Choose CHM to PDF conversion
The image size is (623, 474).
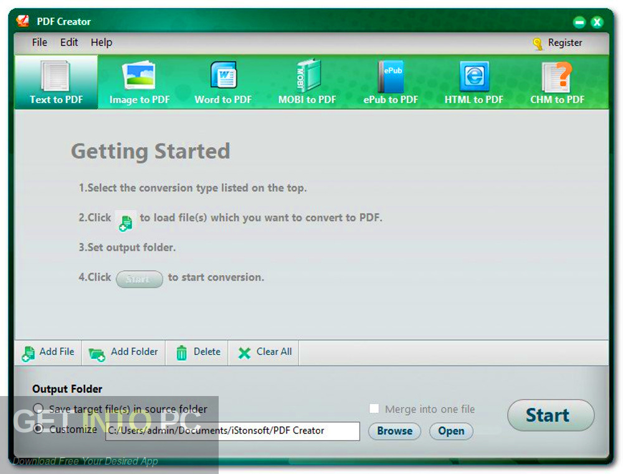coord(557,82)
